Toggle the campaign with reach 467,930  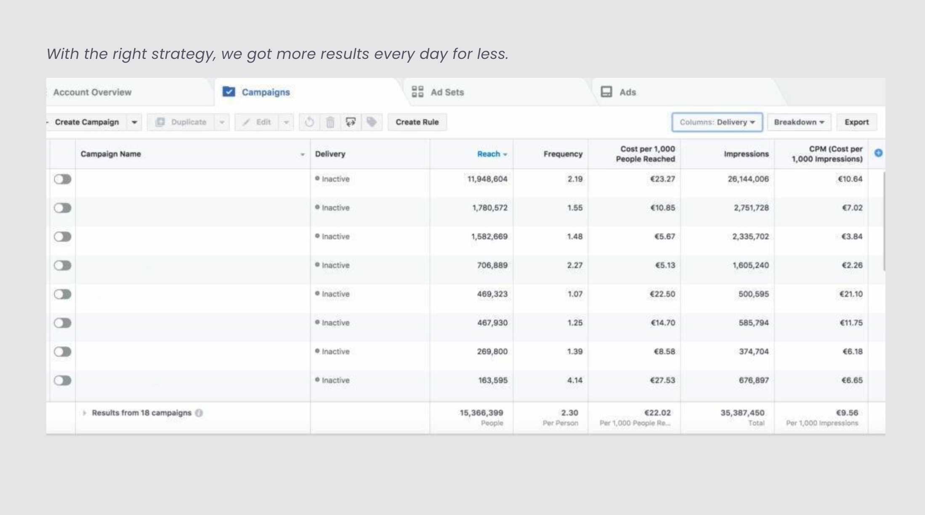[62, 323]
